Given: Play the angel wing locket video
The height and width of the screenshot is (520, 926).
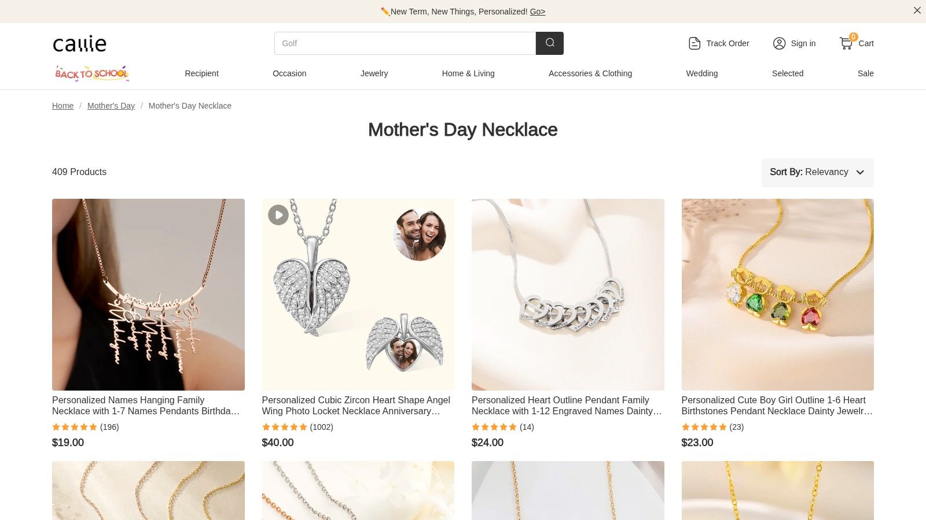Looking at the screenshot, I should pyautogui.click(x=278, y=215).
